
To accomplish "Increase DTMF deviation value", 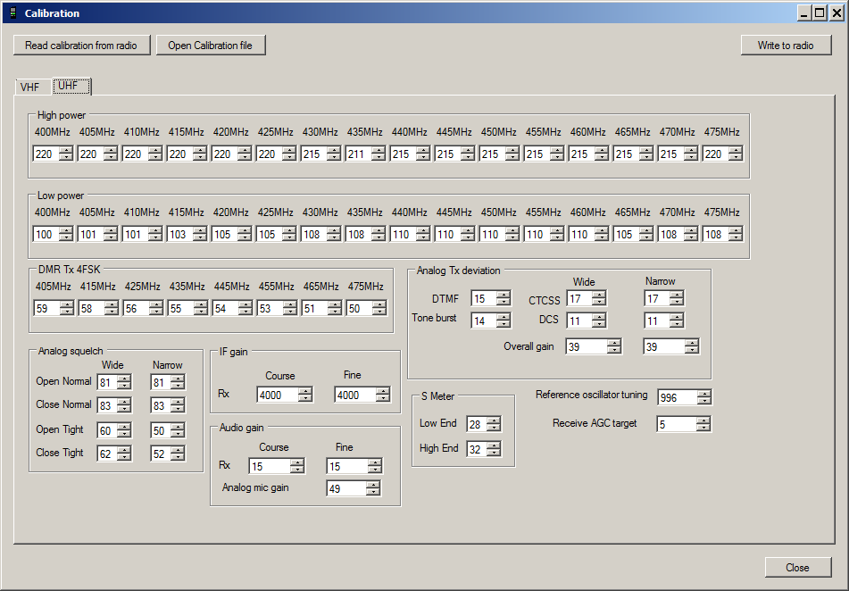I will (503, 295).
